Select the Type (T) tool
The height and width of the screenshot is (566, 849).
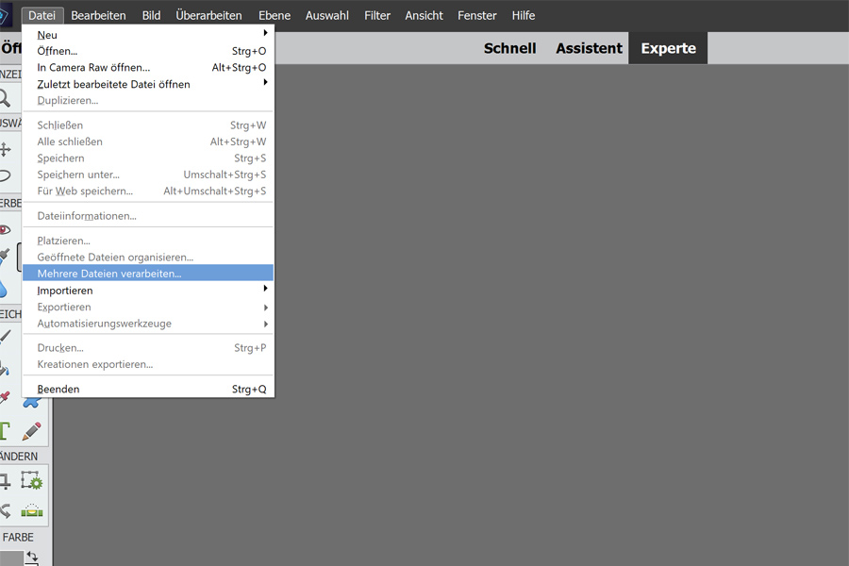(x=6, y=431)
